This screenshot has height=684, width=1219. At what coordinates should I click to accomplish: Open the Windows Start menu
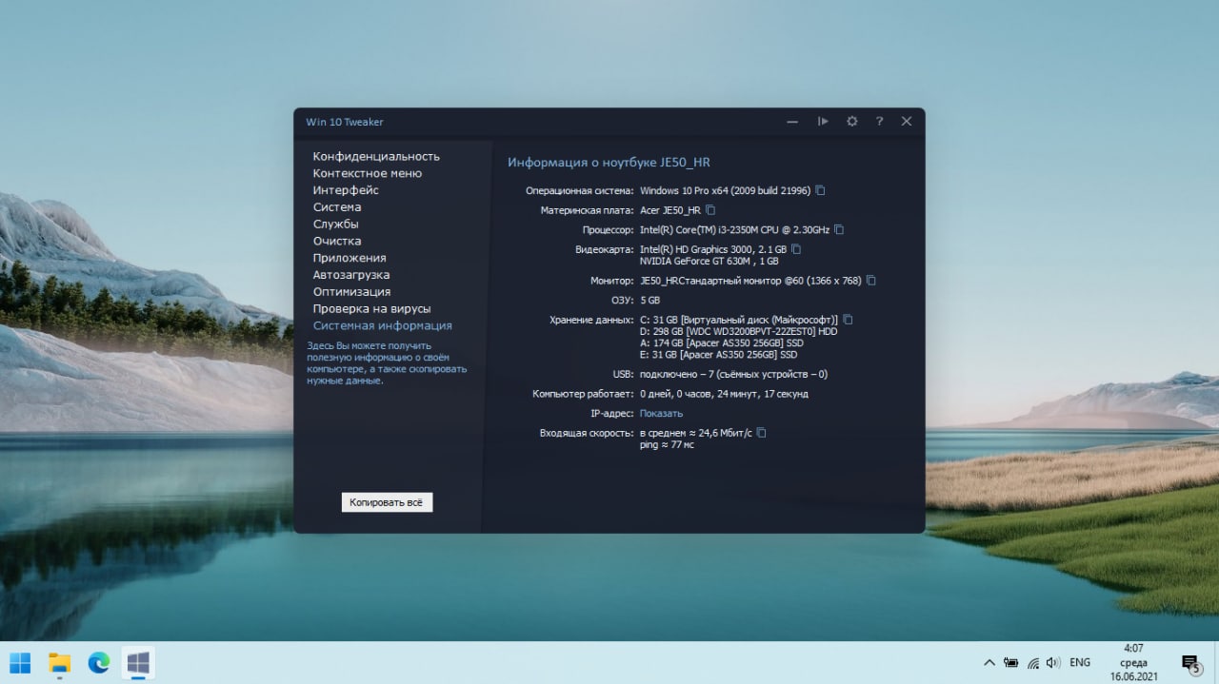20,662
